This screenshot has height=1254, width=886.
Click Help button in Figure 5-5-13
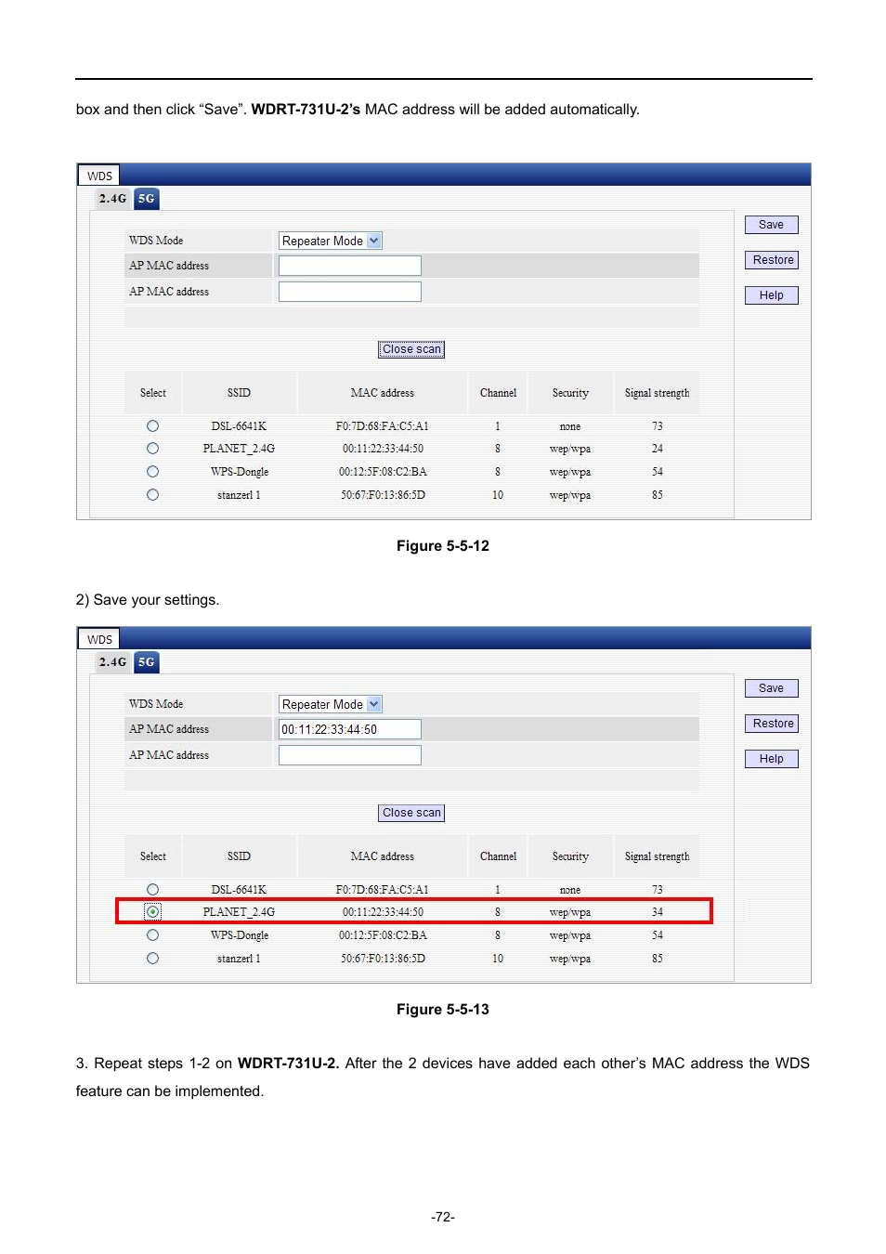pos(771,759)
